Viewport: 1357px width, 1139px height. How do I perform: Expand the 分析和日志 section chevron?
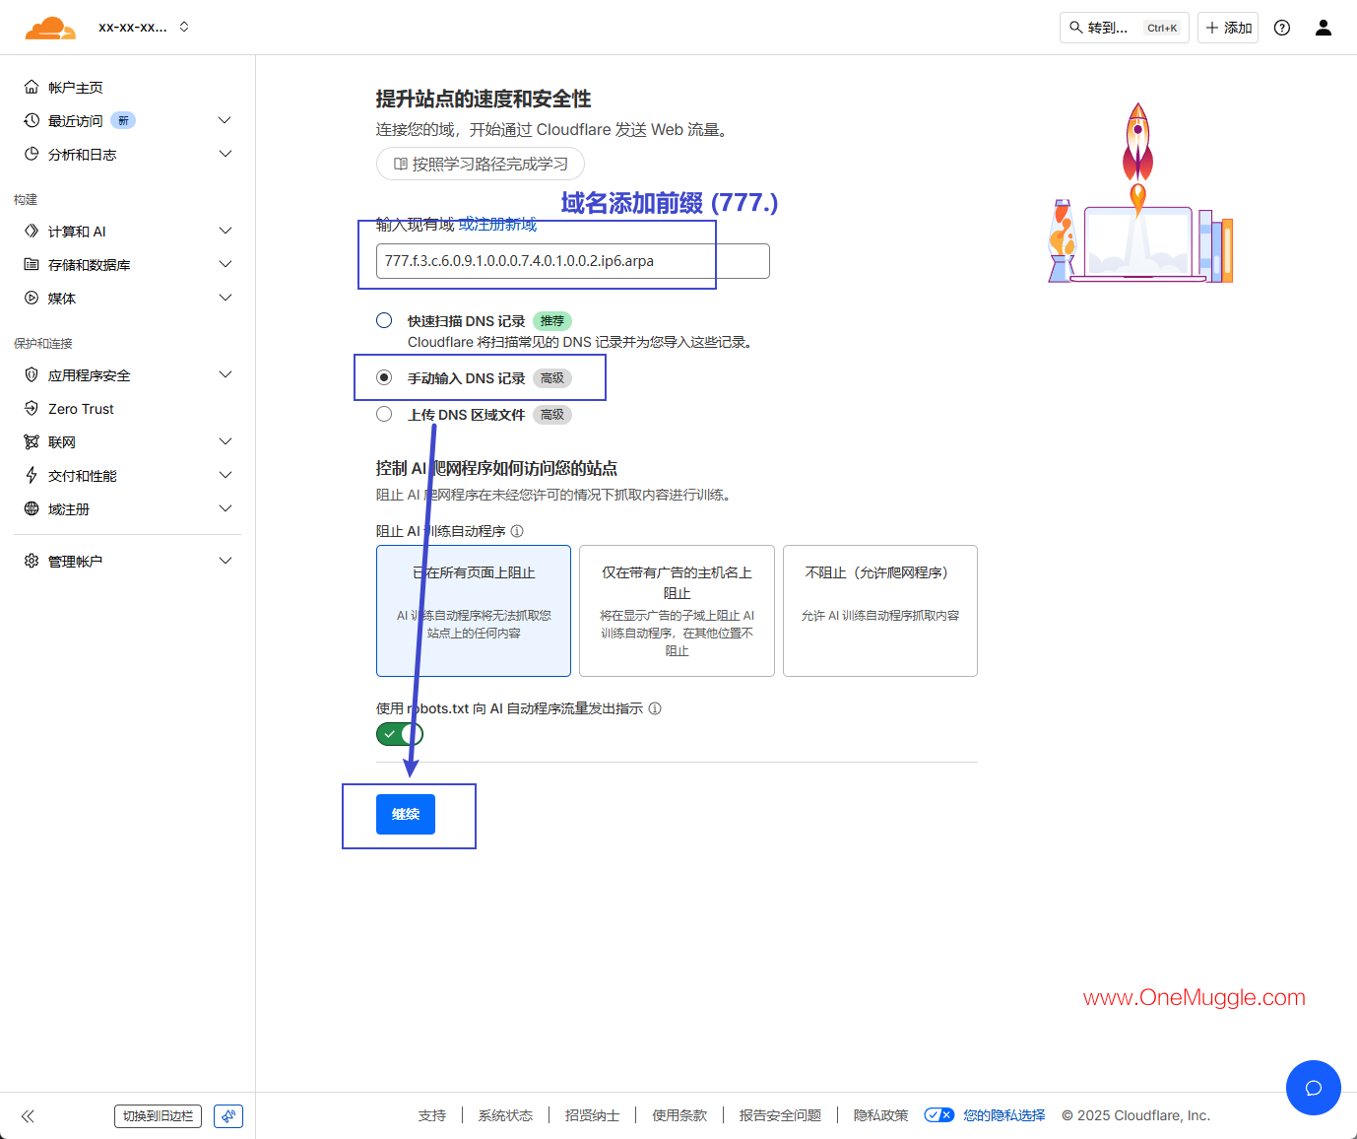point(225,154)
